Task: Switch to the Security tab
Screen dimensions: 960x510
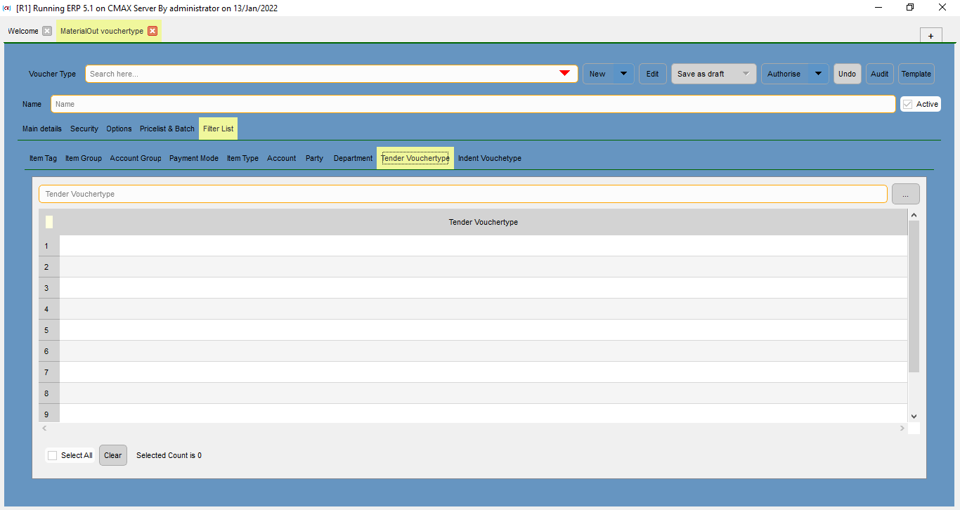Action: (84, 129)
